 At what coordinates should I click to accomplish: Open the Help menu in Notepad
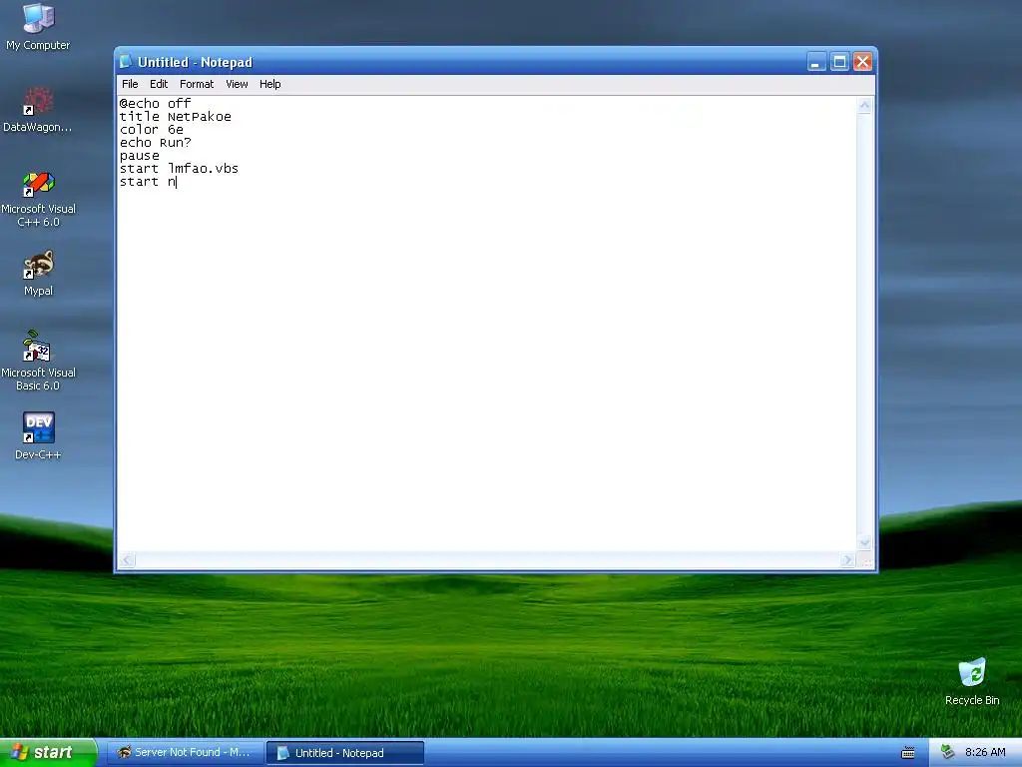pos(269,84)
